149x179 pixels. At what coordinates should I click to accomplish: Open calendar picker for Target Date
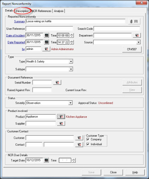(x=46, y=160)
